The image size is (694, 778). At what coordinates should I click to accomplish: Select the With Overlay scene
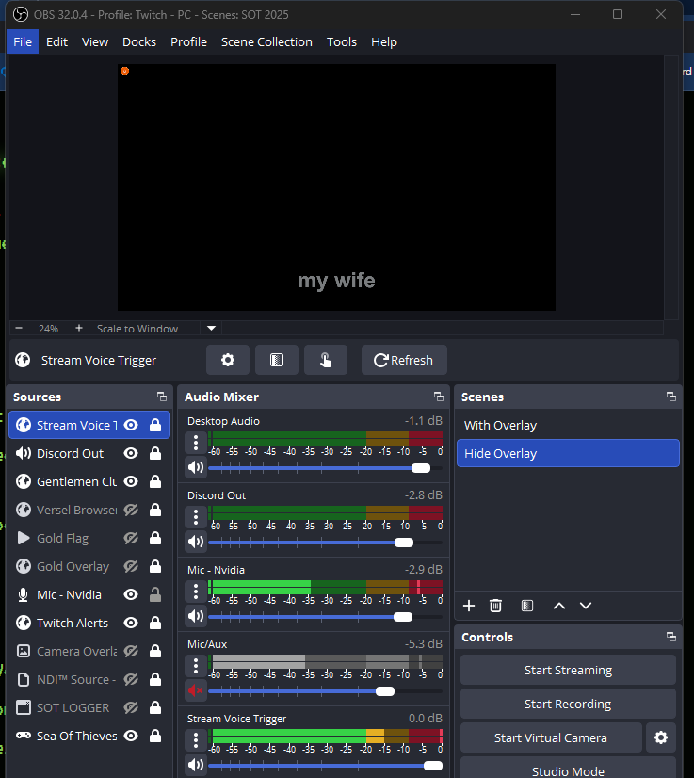point(568,425)
